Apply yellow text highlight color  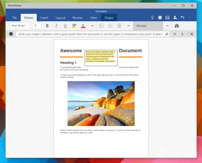(x=74, y=26)
